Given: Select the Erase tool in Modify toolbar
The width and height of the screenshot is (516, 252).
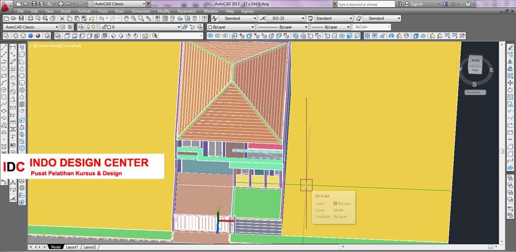Looking at the screenshot, I should click(510, 48).
